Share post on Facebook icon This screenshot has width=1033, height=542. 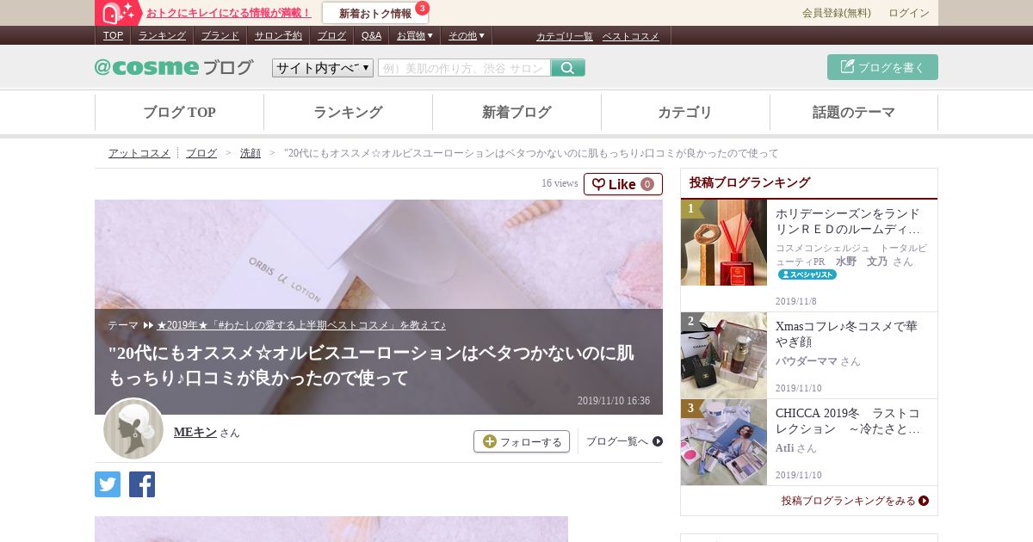coord(142,484)
